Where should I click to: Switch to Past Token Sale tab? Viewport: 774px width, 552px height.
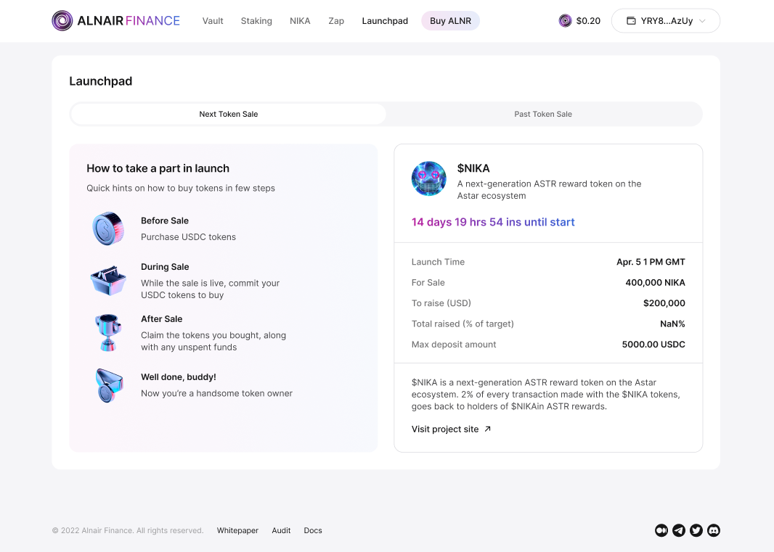click(543, 114)
